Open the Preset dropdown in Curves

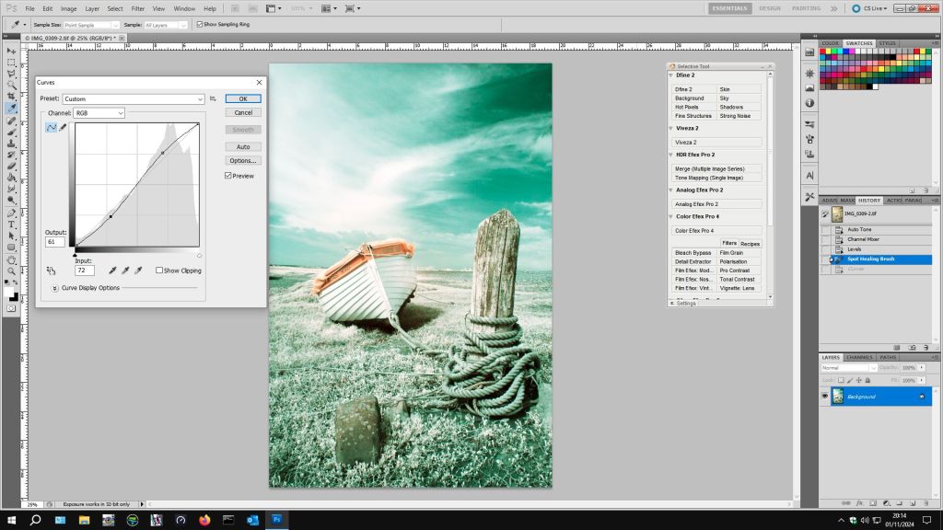134,98
